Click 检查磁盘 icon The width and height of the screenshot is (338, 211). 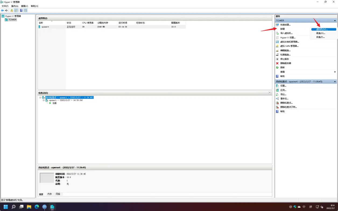click(277, 55)
